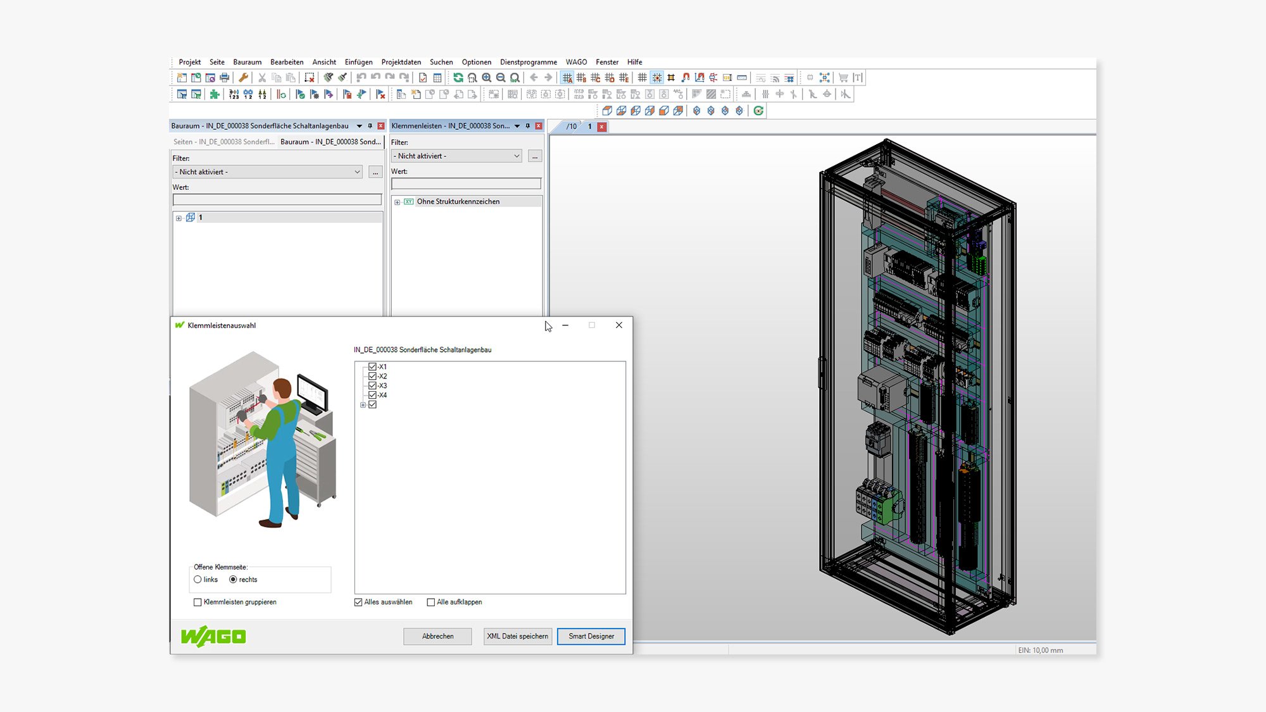The width and height of the screenshot is (1266, 712).
Task: Enable Klemmleisten gruppieren checkbox
Action: pos(197,603)
